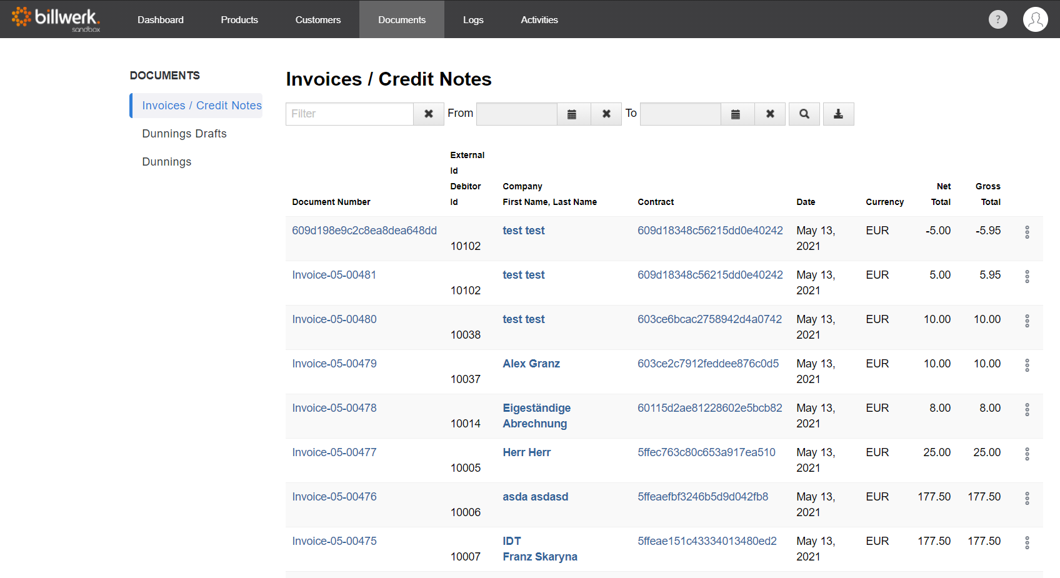The height and width of the screenshot is (578, 1060).
Task: Open the help question mark icon
Action: (997, 19)
